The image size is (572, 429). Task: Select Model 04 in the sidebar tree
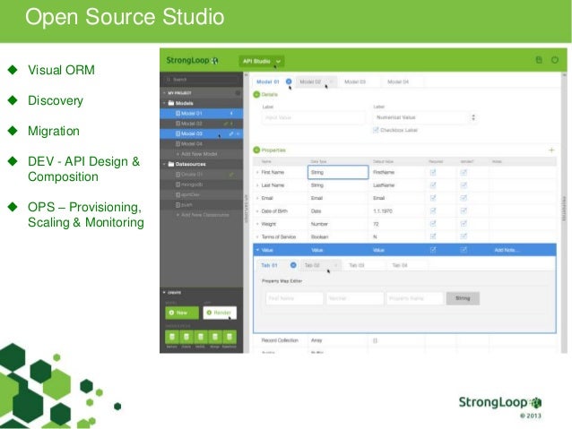202,144
